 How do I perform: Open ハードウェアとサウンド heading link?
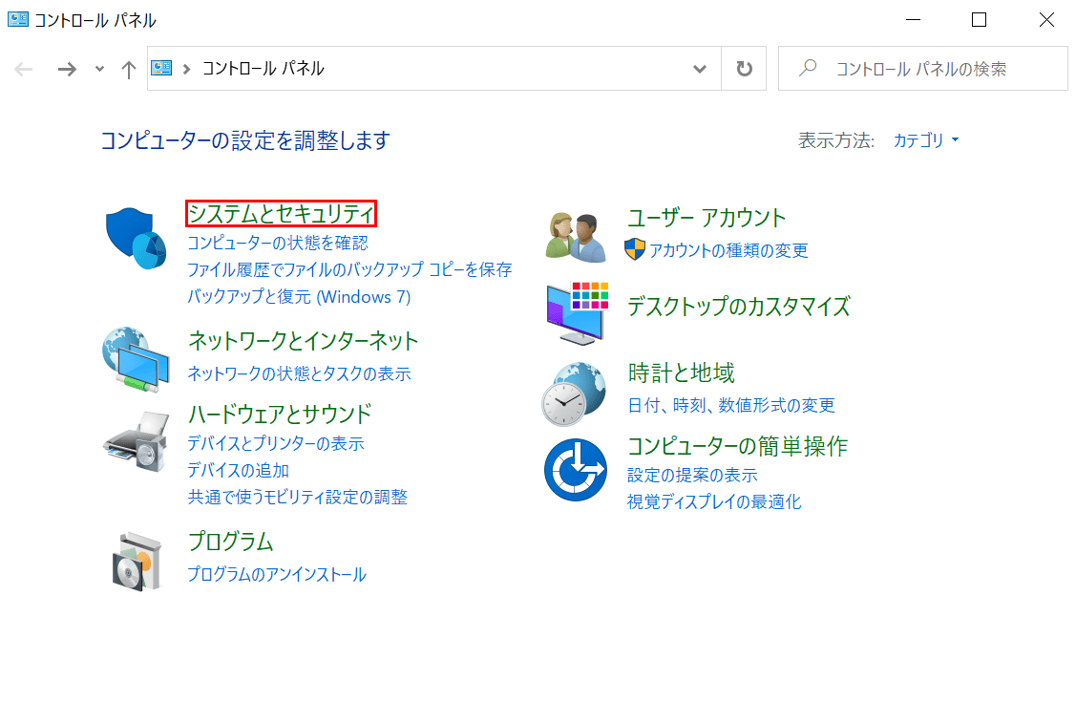[x=280, y=414]
